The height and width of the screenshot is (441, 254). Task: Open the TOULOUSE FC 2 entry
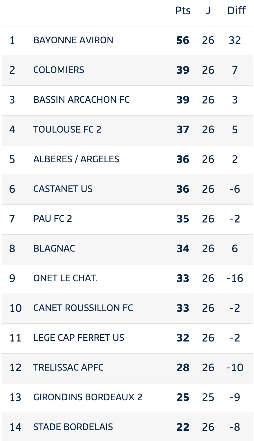[127, 130]
